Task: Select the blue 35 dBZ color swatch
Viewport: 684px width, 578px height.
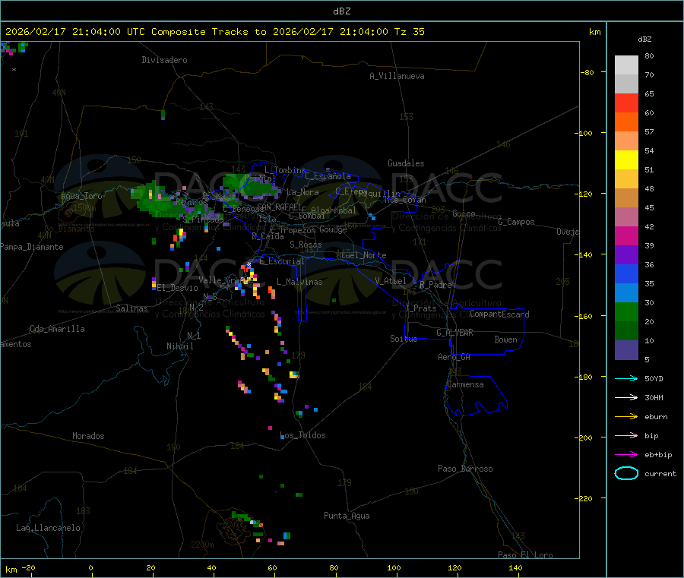Action: coord(626,273)
